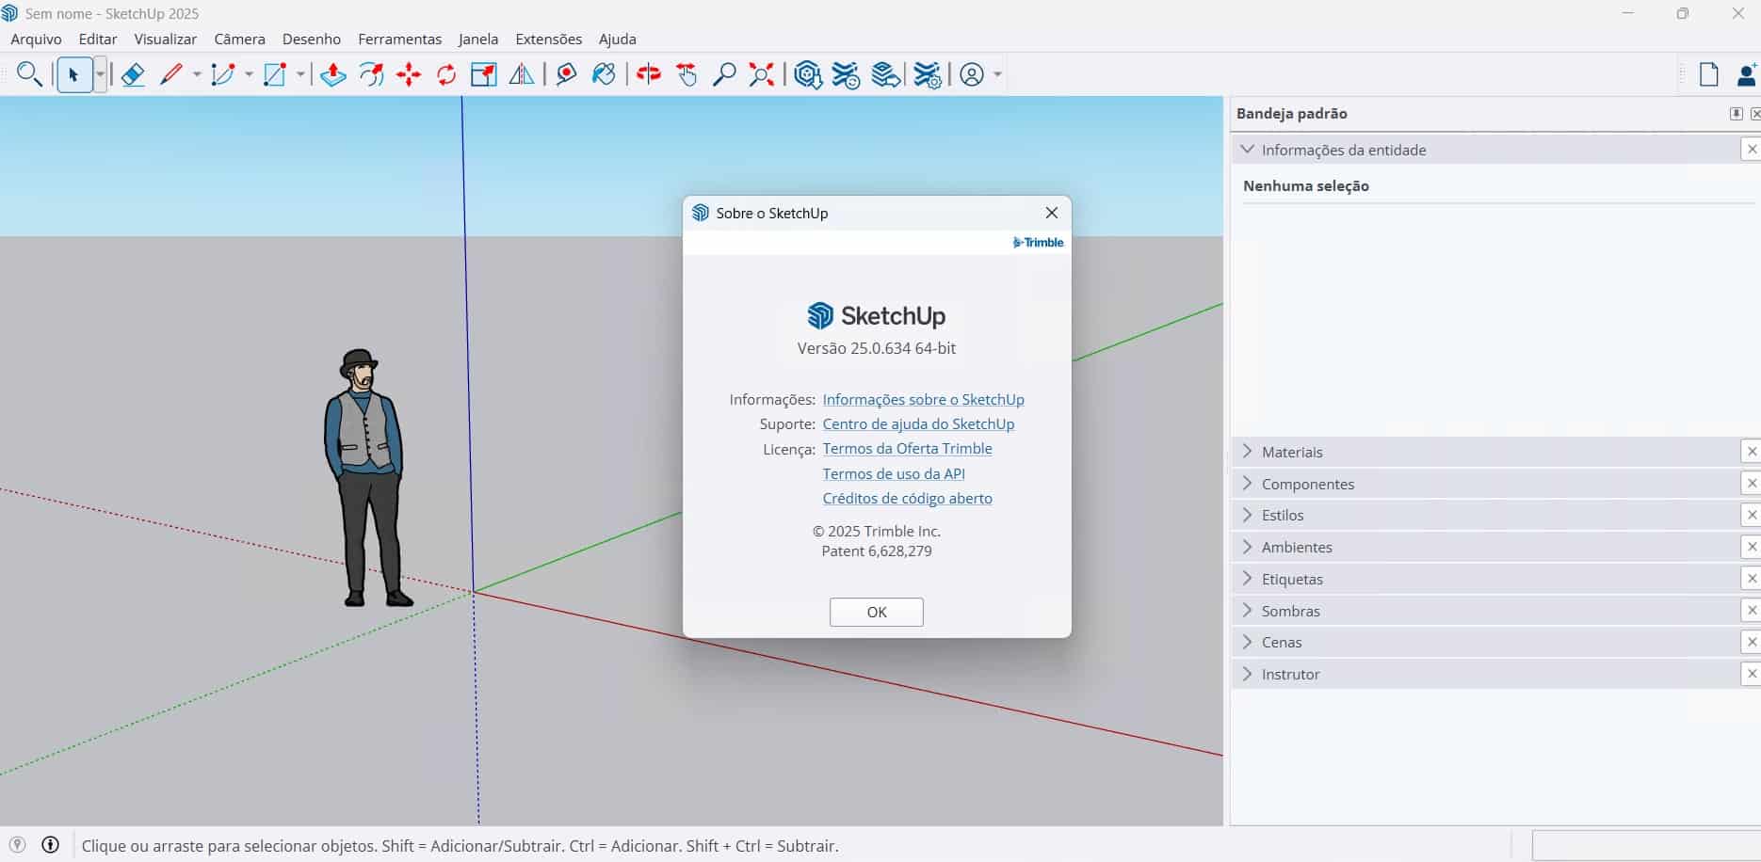
Task: Select the Rectangle shape tool
Action: [x=275, y=74]
